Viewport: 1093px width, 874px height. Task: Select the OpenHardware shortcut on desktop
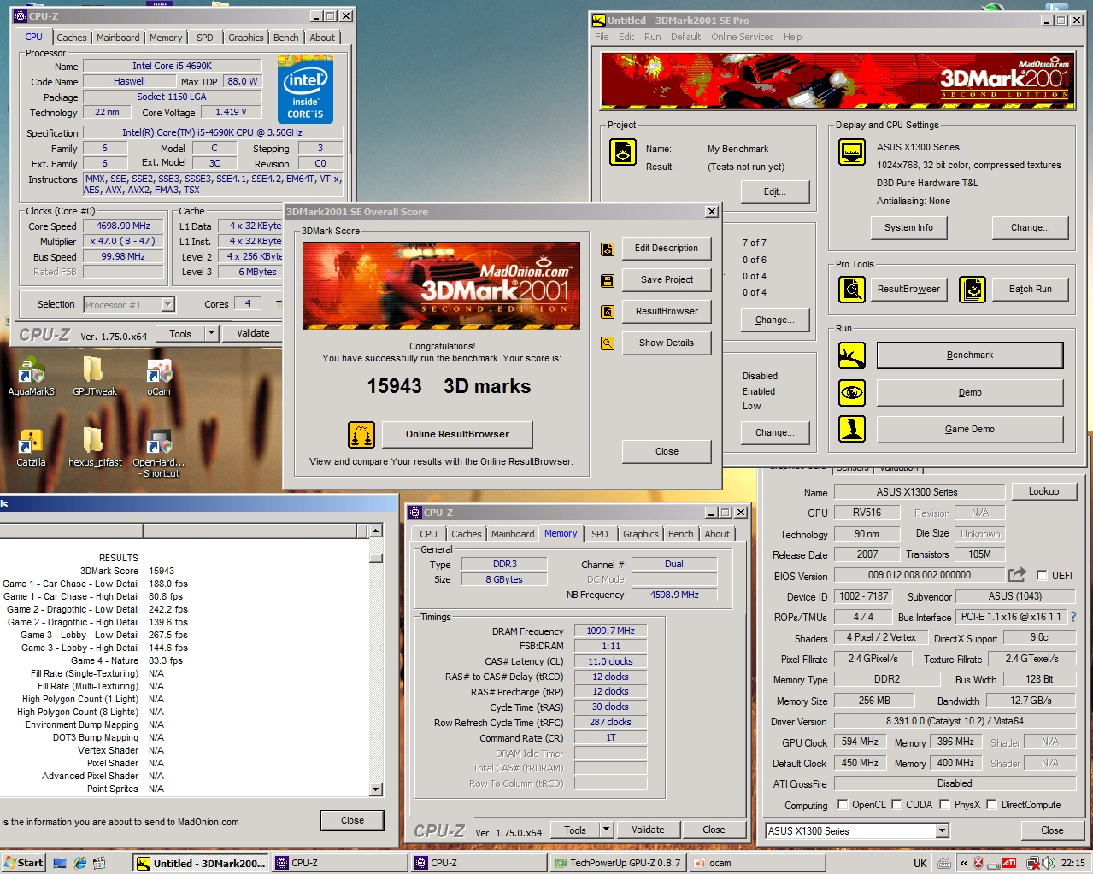[159, 453]
